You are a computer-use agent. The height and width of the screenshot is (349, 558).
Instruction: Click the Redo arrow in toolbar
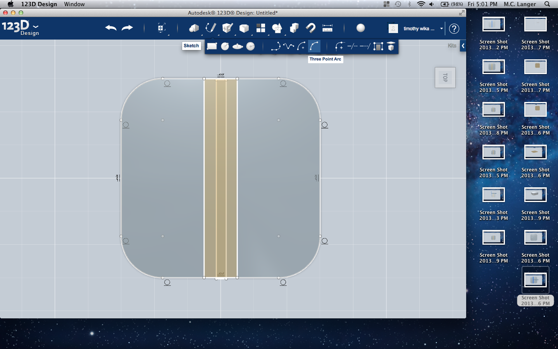point(127,28)
